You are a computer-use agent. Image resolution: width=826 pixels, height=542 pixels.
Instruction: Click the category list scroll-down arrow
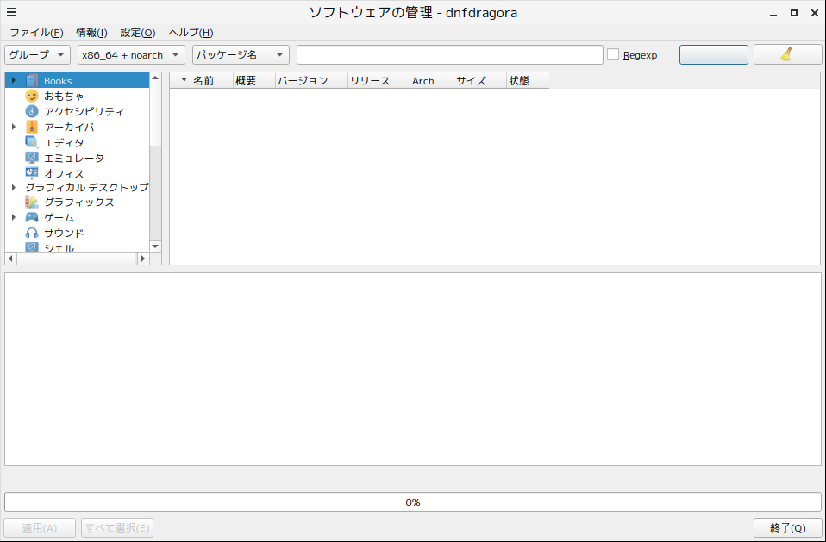[155, 246]
